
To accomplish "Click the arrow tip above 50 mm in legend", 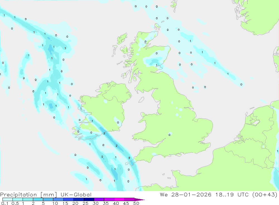I will 139,200.
